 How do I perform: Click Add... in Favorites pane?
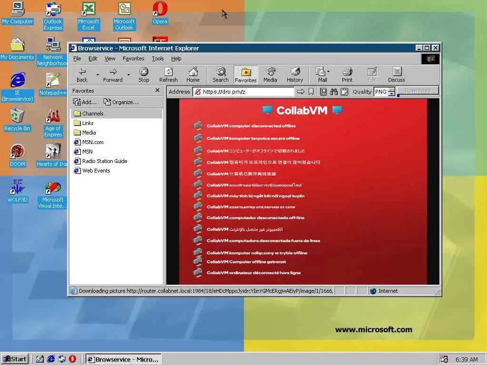tap(85, 102)
